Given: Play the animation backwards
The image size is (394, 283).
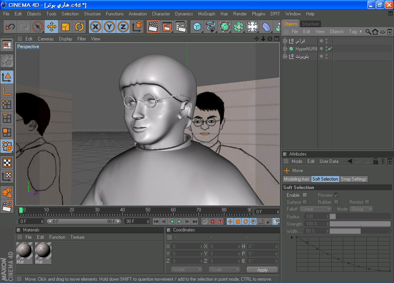Looking at the screenshot, I should point(172,221).
